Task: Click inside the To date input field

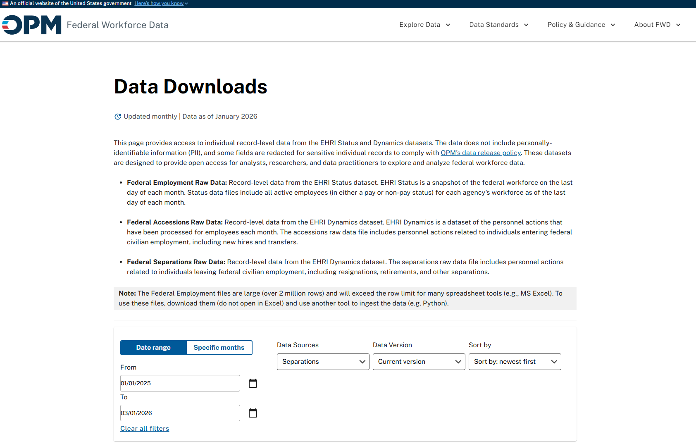Action: point(180,413)
